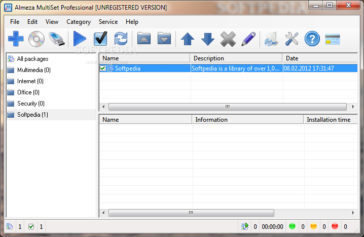The height and width of the screenshot is (237, 364).
Task: Click the package list horizontal scrollbar thumb
Action: [x=228, y=107]
